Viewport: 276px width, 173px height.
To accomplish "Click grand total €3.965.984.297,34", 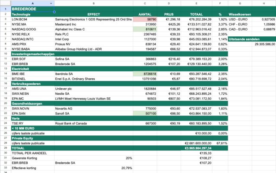I will click(196, 148).
